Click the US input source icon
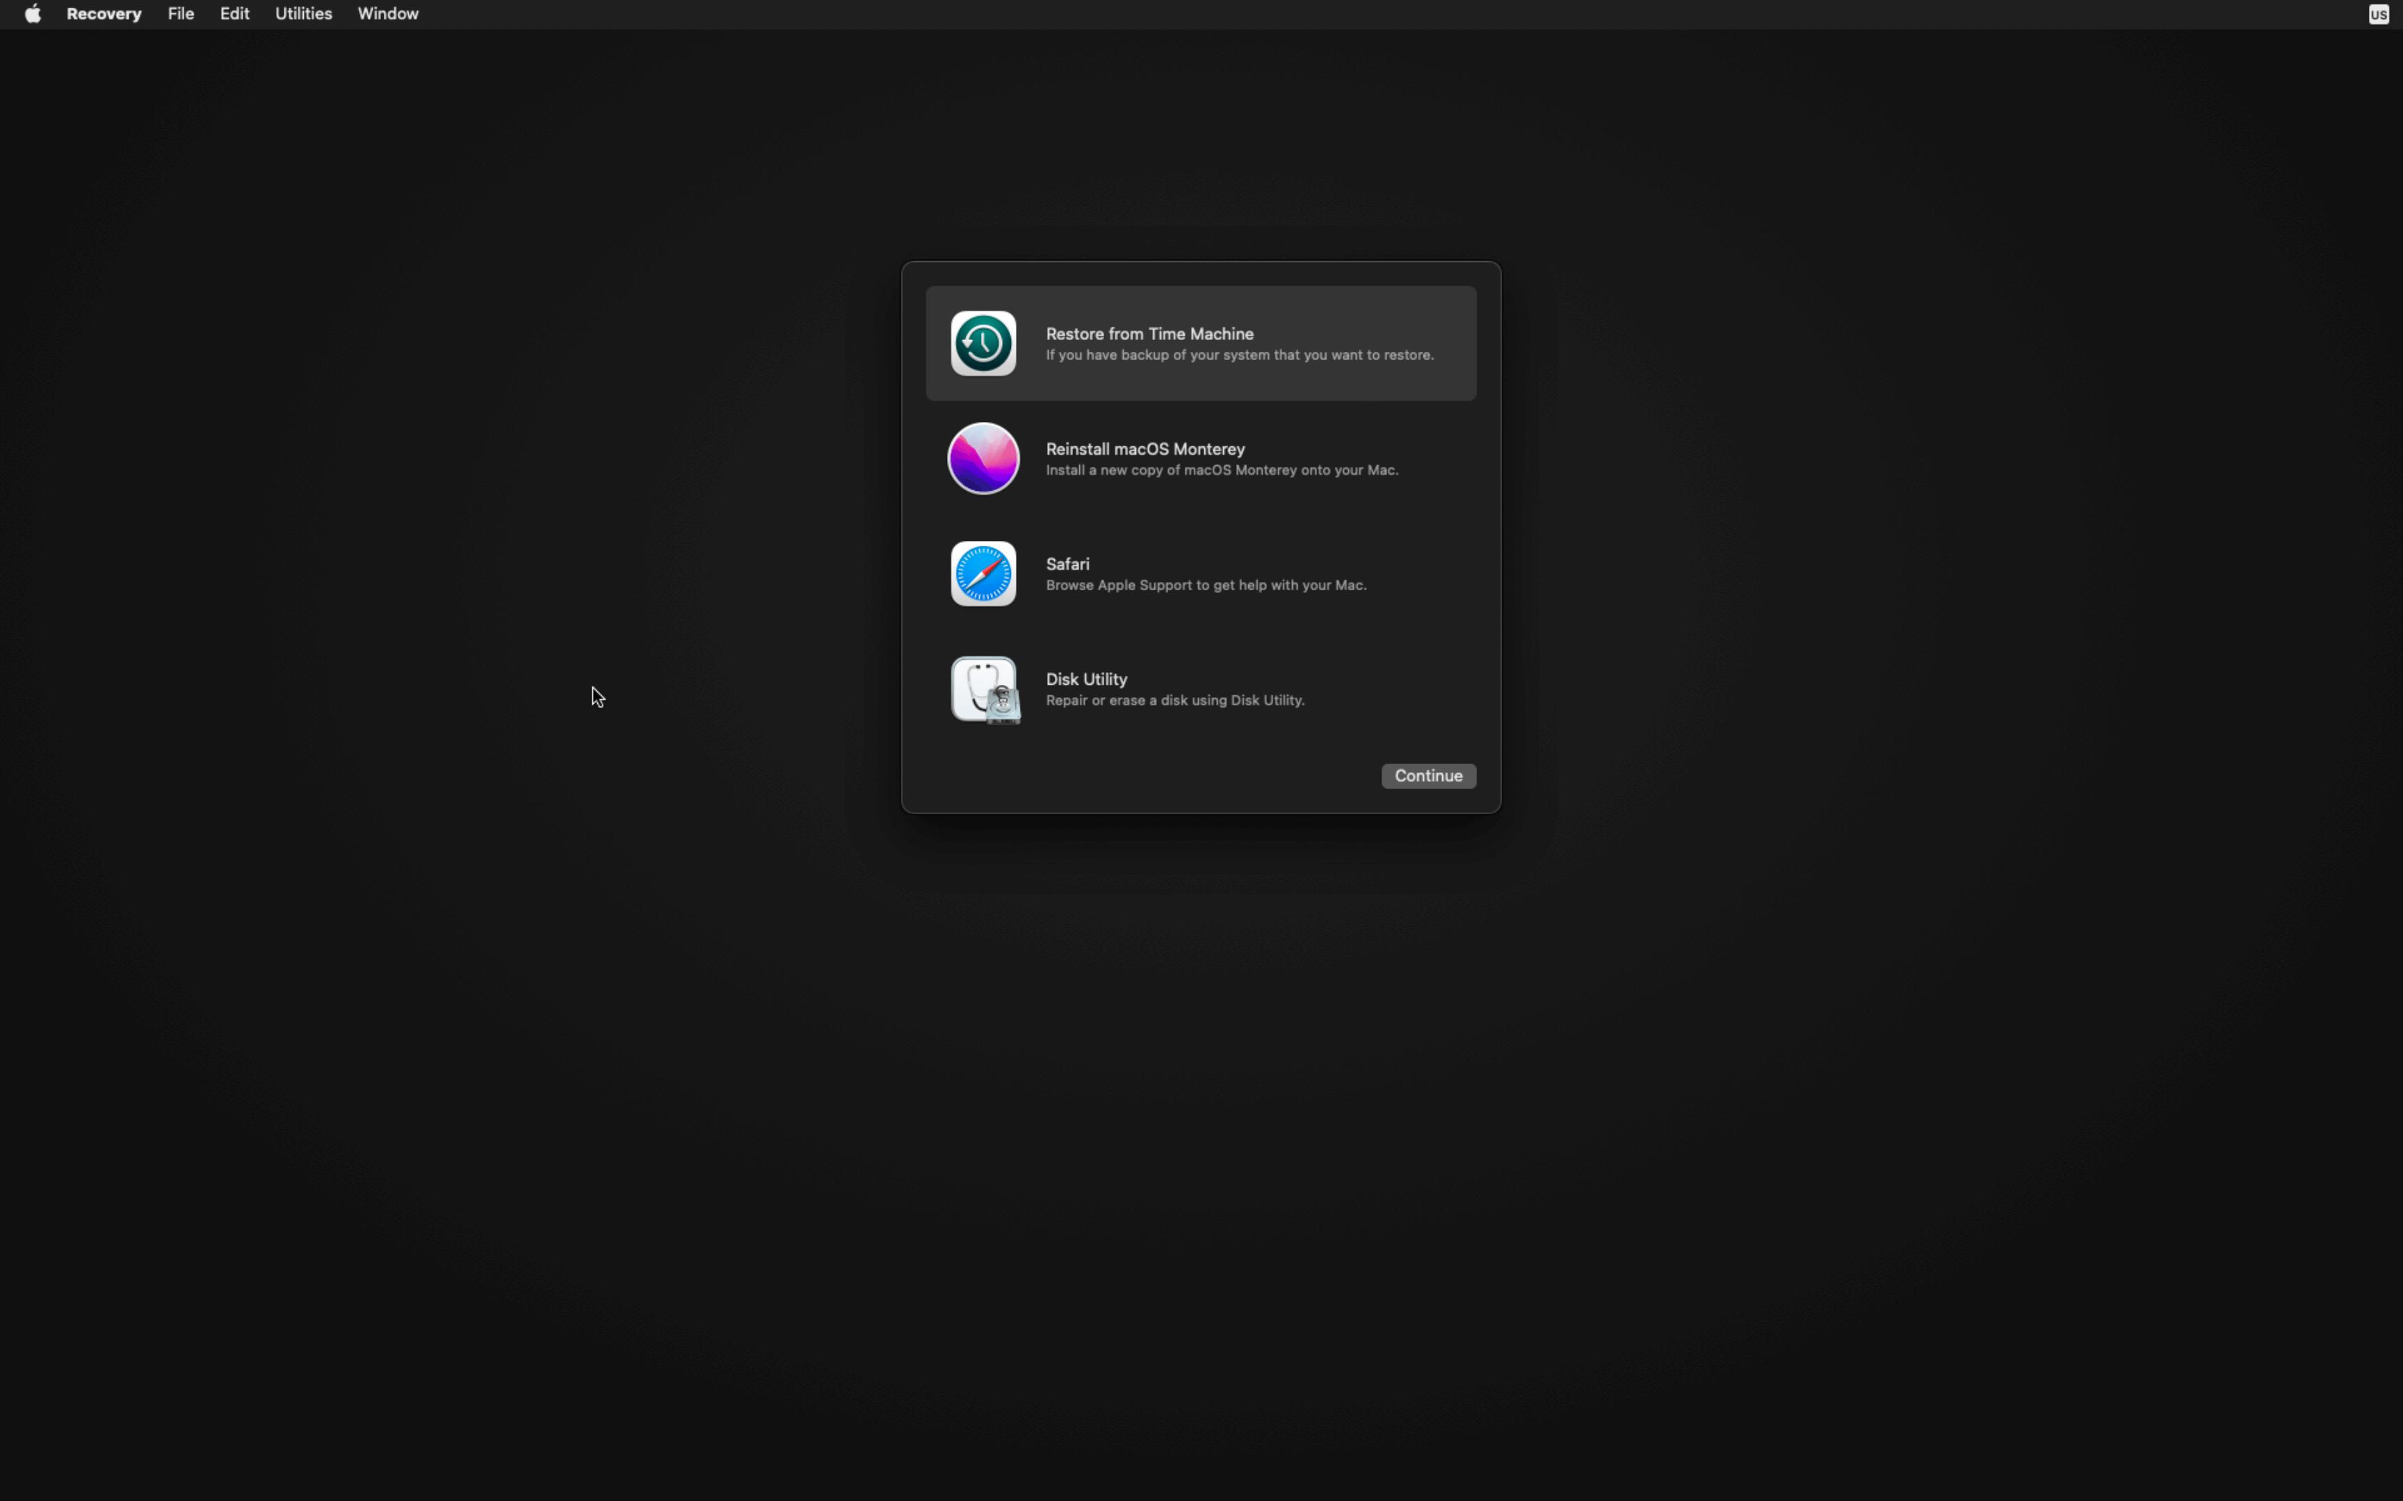 pos(2378,14)
